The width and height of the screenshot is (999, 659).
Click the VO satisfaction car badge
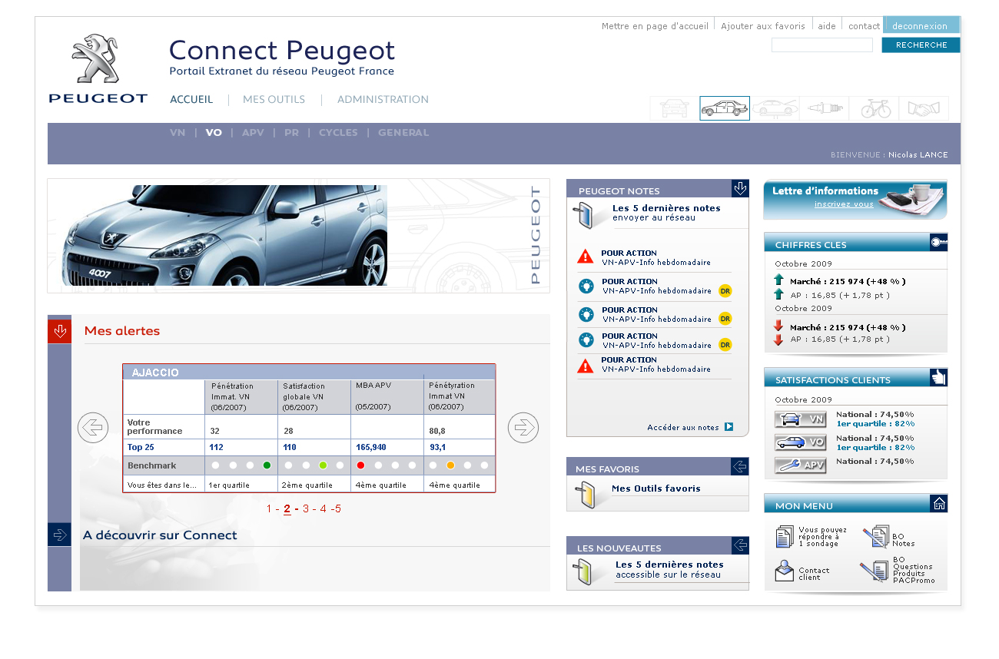(801, 442)
